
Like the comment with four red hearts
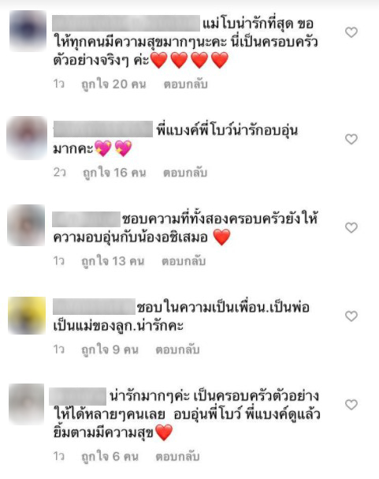tap(351, 32)
